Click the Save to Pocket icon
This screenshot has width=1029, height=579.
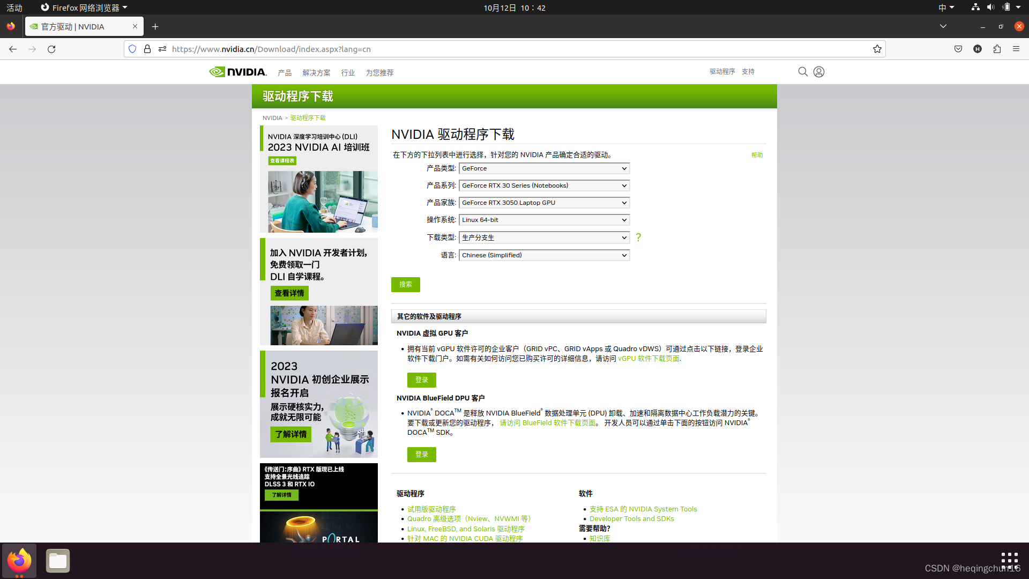point(958,49)
